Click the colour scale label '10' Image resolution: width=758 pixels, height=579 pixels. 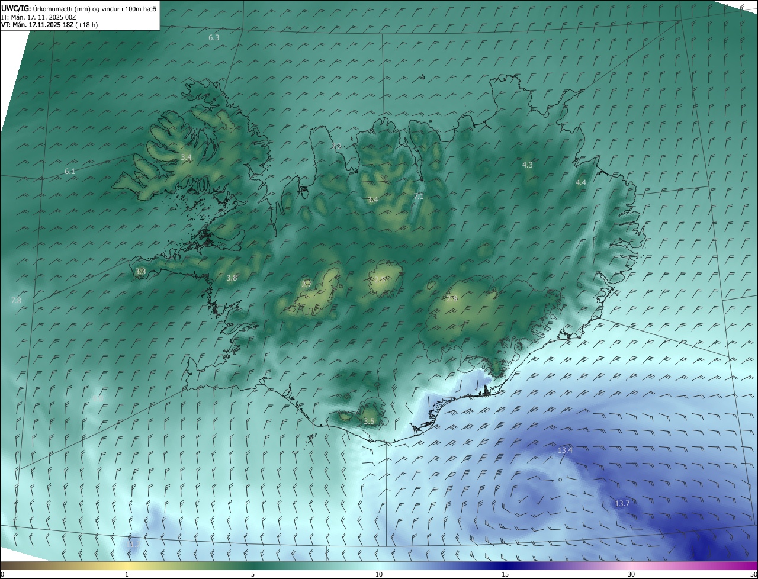tap(379, 574)
